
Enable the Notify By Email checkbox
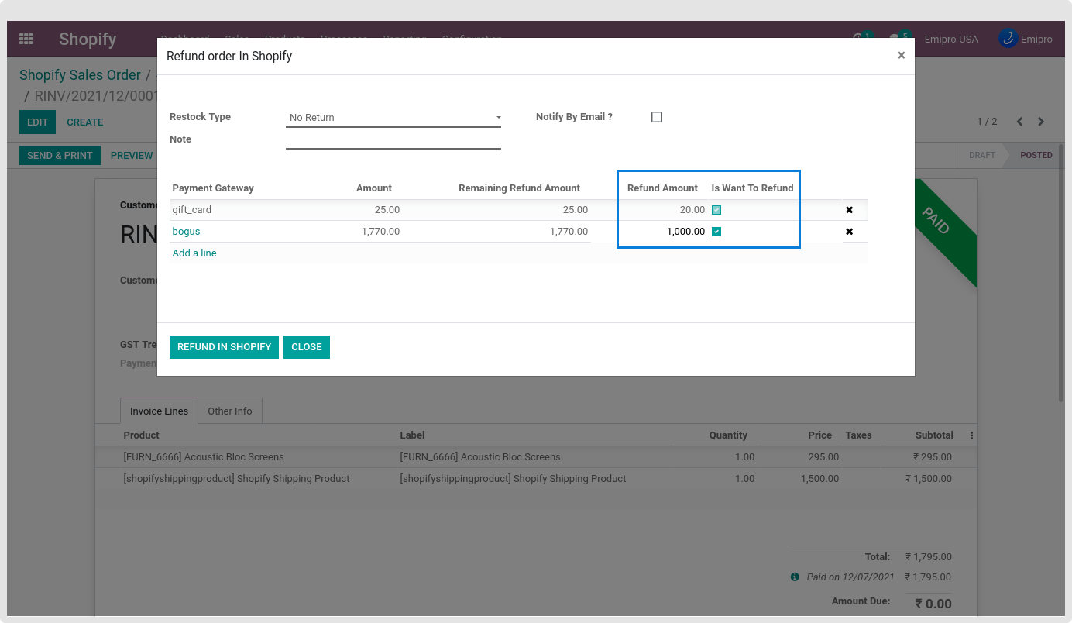point(657,117)
